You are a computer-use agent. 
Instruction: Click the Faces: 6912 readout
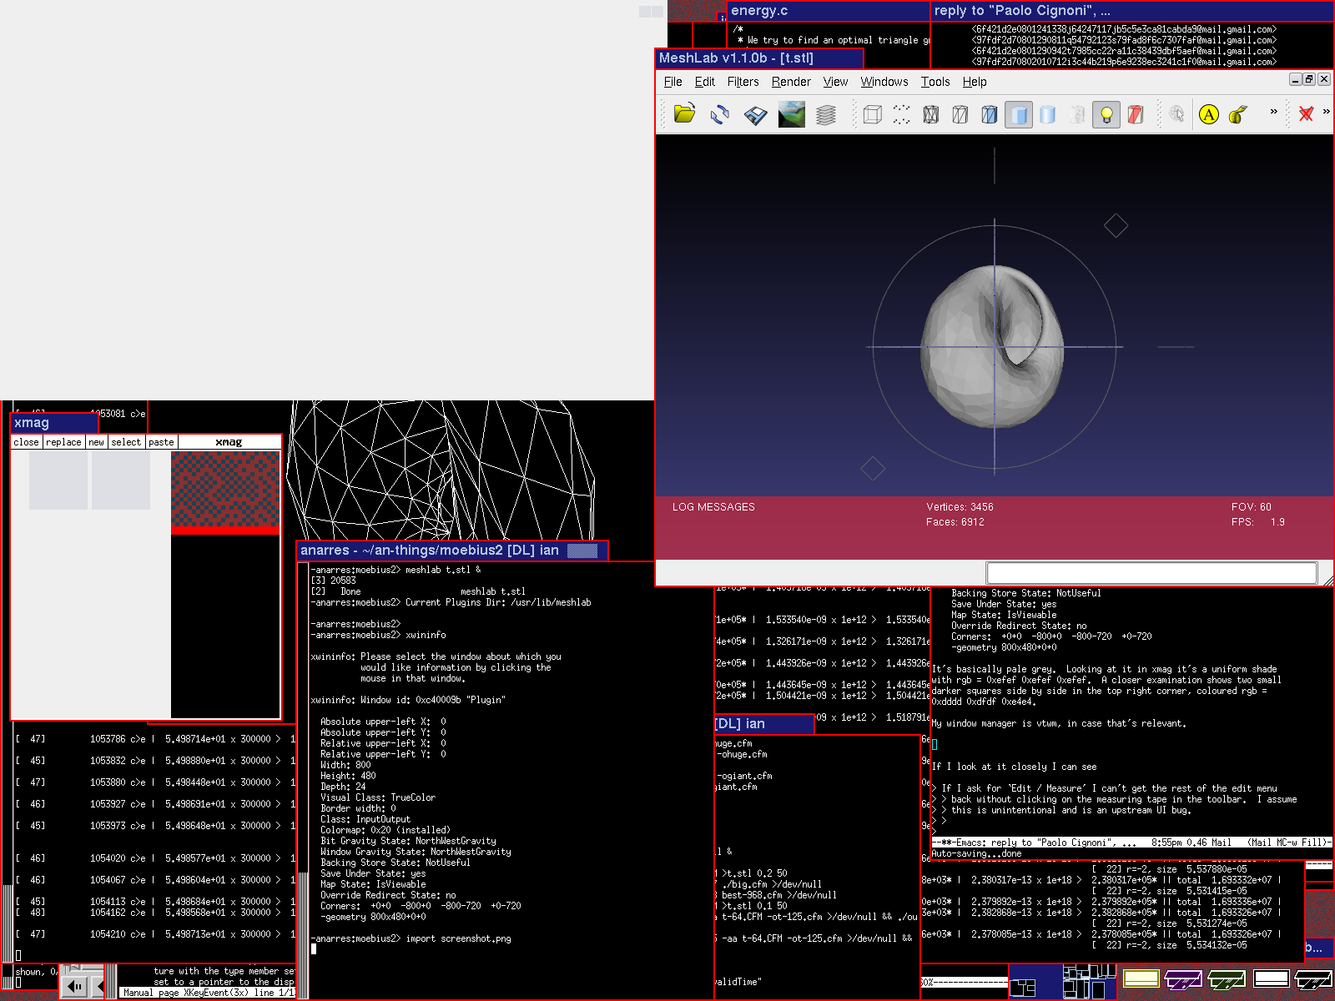(955, 522)
